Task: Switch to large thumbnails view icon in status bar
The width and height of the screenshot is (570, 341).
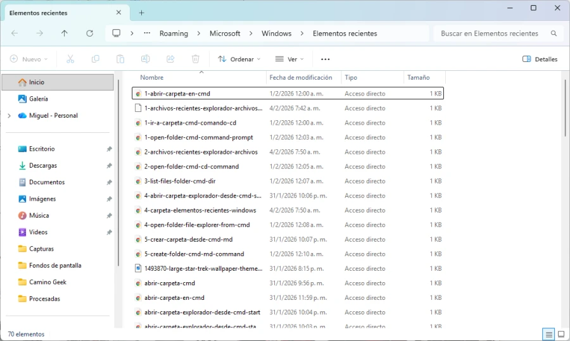Action: pos(561,334)
